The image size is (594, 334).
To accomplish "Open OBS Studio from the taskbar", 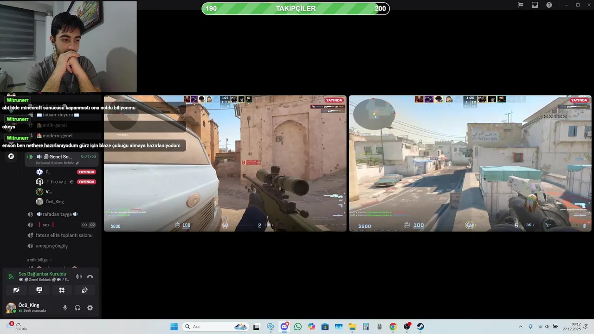I will (x=407, y=327).
